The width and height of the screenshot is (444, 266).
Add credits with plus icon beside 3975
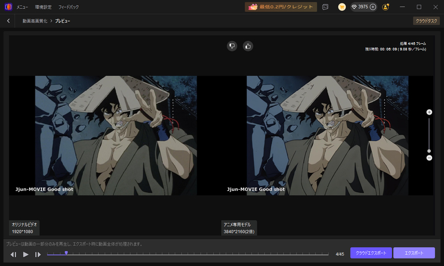[x=373, y=7]
